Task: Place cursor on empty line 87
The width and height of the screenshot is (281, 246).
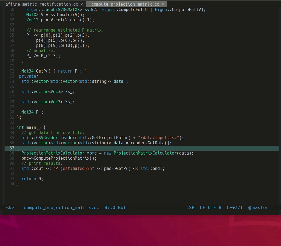Action: coord(141,148)
